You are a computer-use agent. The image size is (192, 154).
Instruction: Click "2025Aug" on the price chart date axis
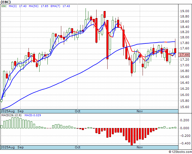point(8,111)
